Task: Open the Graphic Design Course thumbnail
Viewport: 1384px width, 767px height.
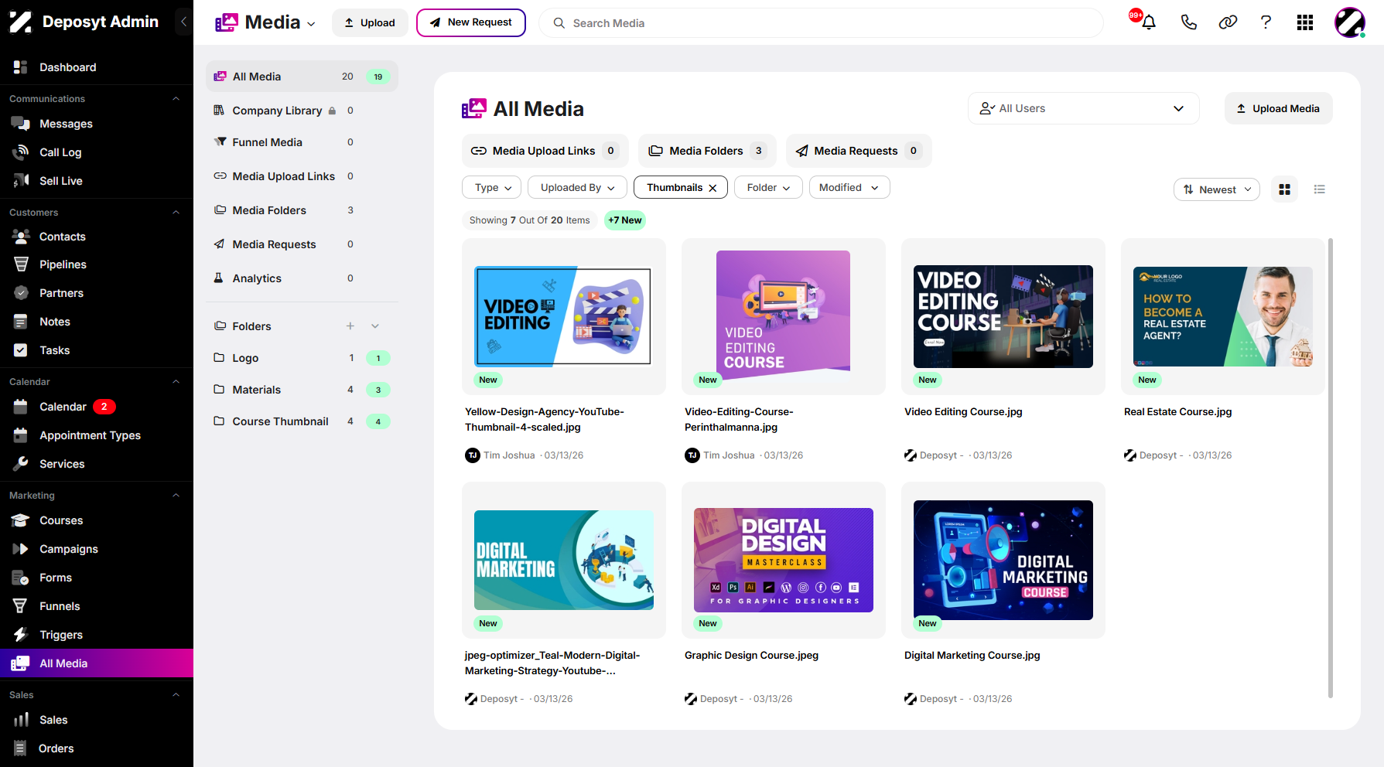Action: [784, 560]
